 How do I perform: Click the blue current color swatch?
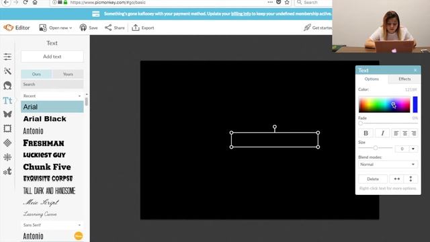(415, 104)
